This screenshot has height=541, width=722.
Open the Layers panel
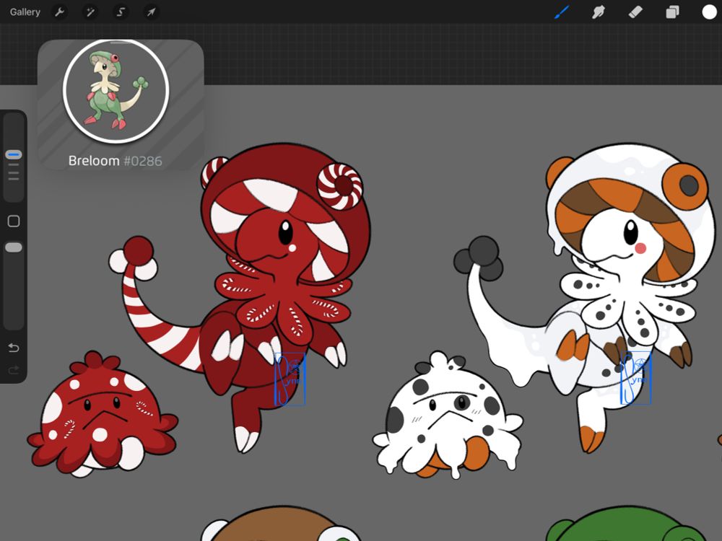point(672,12)
